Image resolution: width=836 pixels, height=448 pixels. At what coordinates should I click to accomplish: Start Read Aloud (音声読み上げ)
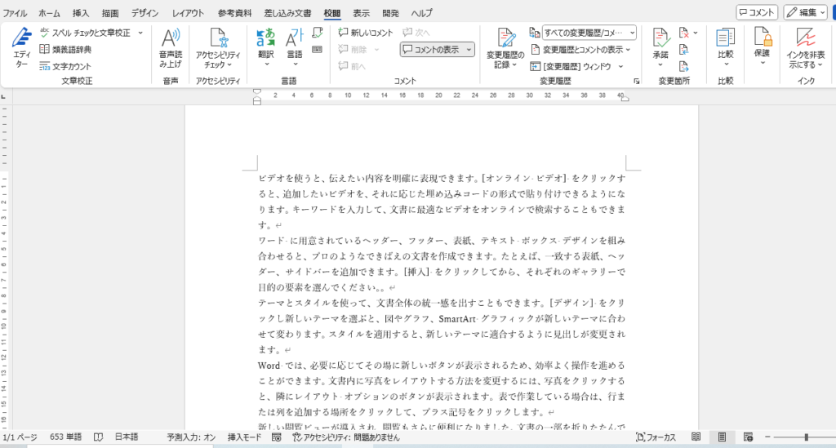(171, 48)
